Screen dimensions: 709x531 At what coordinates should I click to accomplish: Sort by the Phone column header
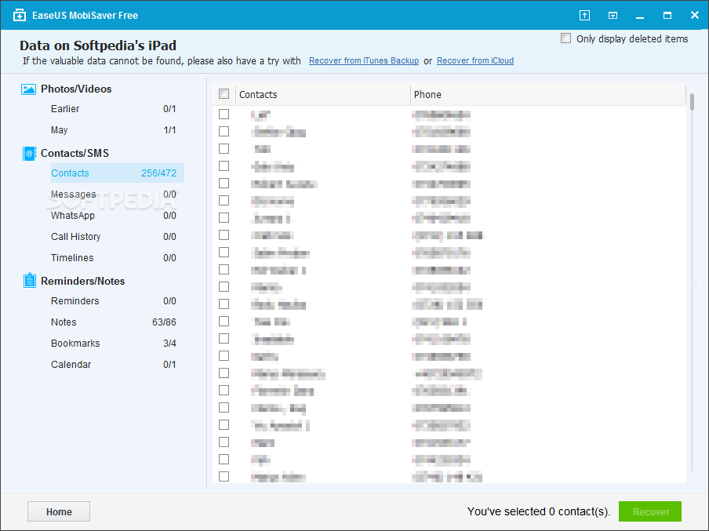pos(548,95)
